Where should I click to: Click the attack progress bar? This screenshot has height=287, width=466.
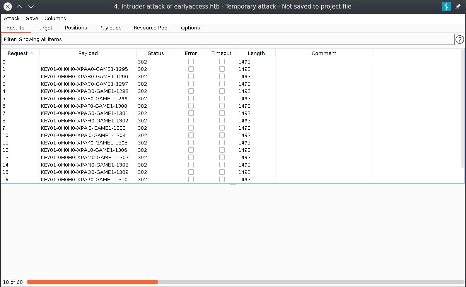coord(245,282)
